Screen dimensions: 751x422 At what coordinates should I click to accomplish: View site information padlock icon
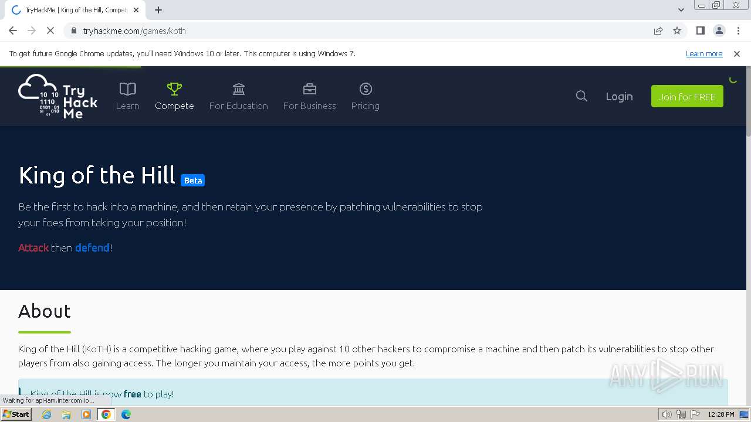click(73, 30)
